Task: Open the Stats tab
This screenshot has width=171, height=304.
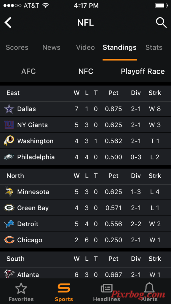Action: (x=154, y=47)
